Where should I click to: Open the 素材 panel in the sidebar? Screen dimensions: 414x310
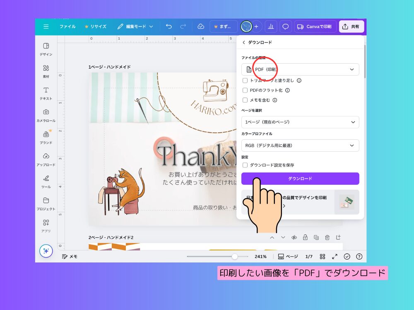pyautogui.click(x=46, y=70)
